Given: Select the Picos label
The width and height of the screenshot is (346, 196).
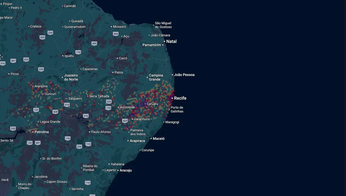Looking at the screenshot, I should pos(15,74).
